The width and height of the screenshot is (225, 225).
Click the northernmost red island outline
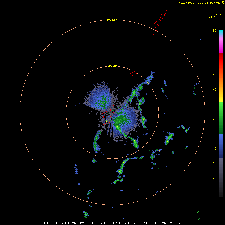pyautogui.click(x=163, y=16)
